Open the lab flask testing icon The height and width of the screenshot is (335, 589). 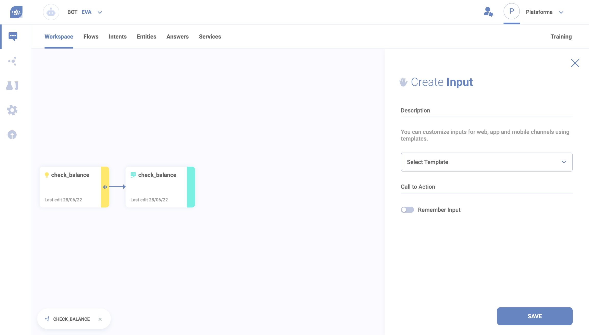click(x=12, y=85)
